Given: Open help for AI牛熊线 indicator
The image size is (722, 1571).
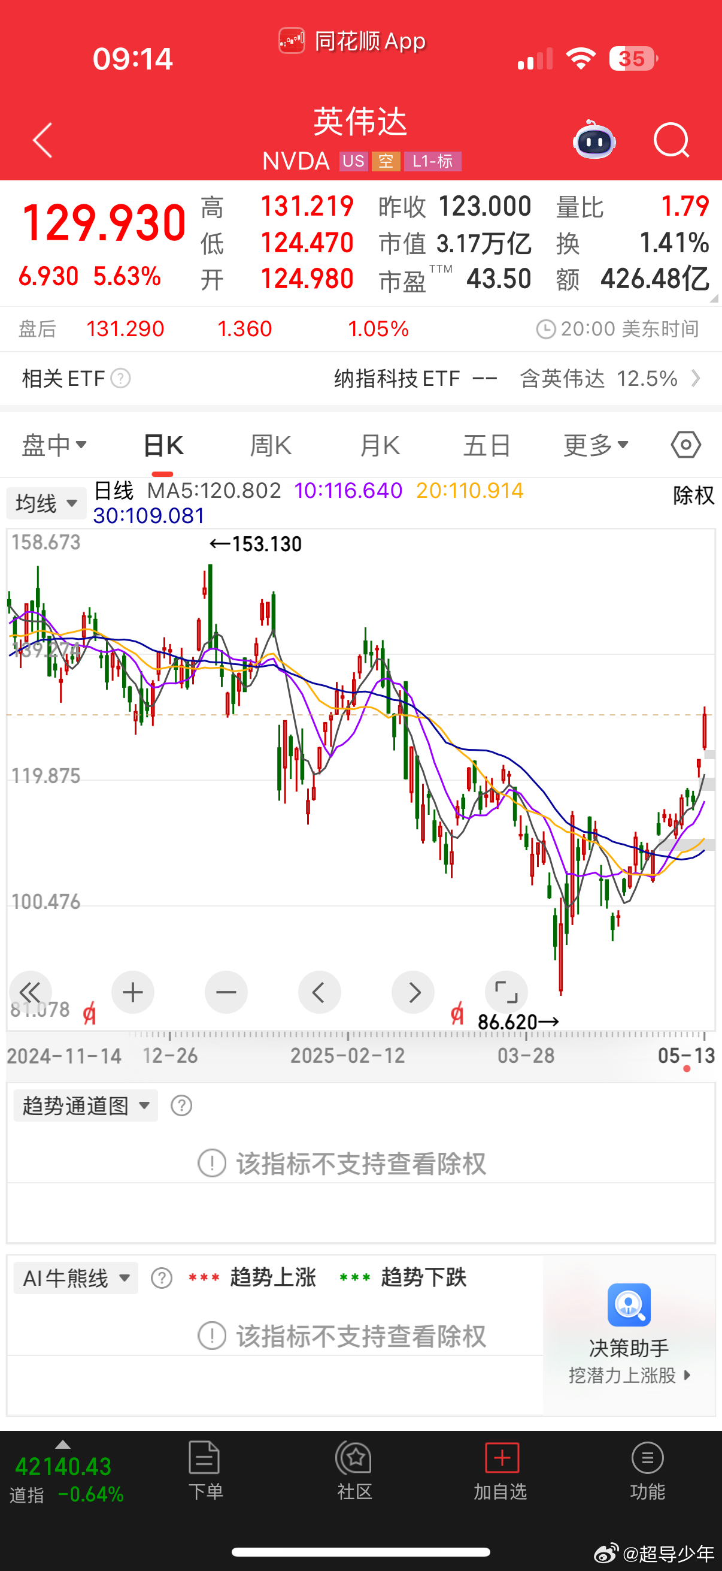Looking at the screenshot, I should point(162,1277).
